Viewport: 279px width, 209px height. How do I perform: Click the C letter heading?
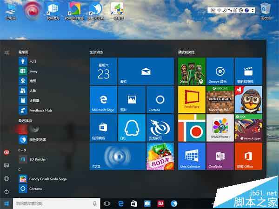[x=20, y=170]
